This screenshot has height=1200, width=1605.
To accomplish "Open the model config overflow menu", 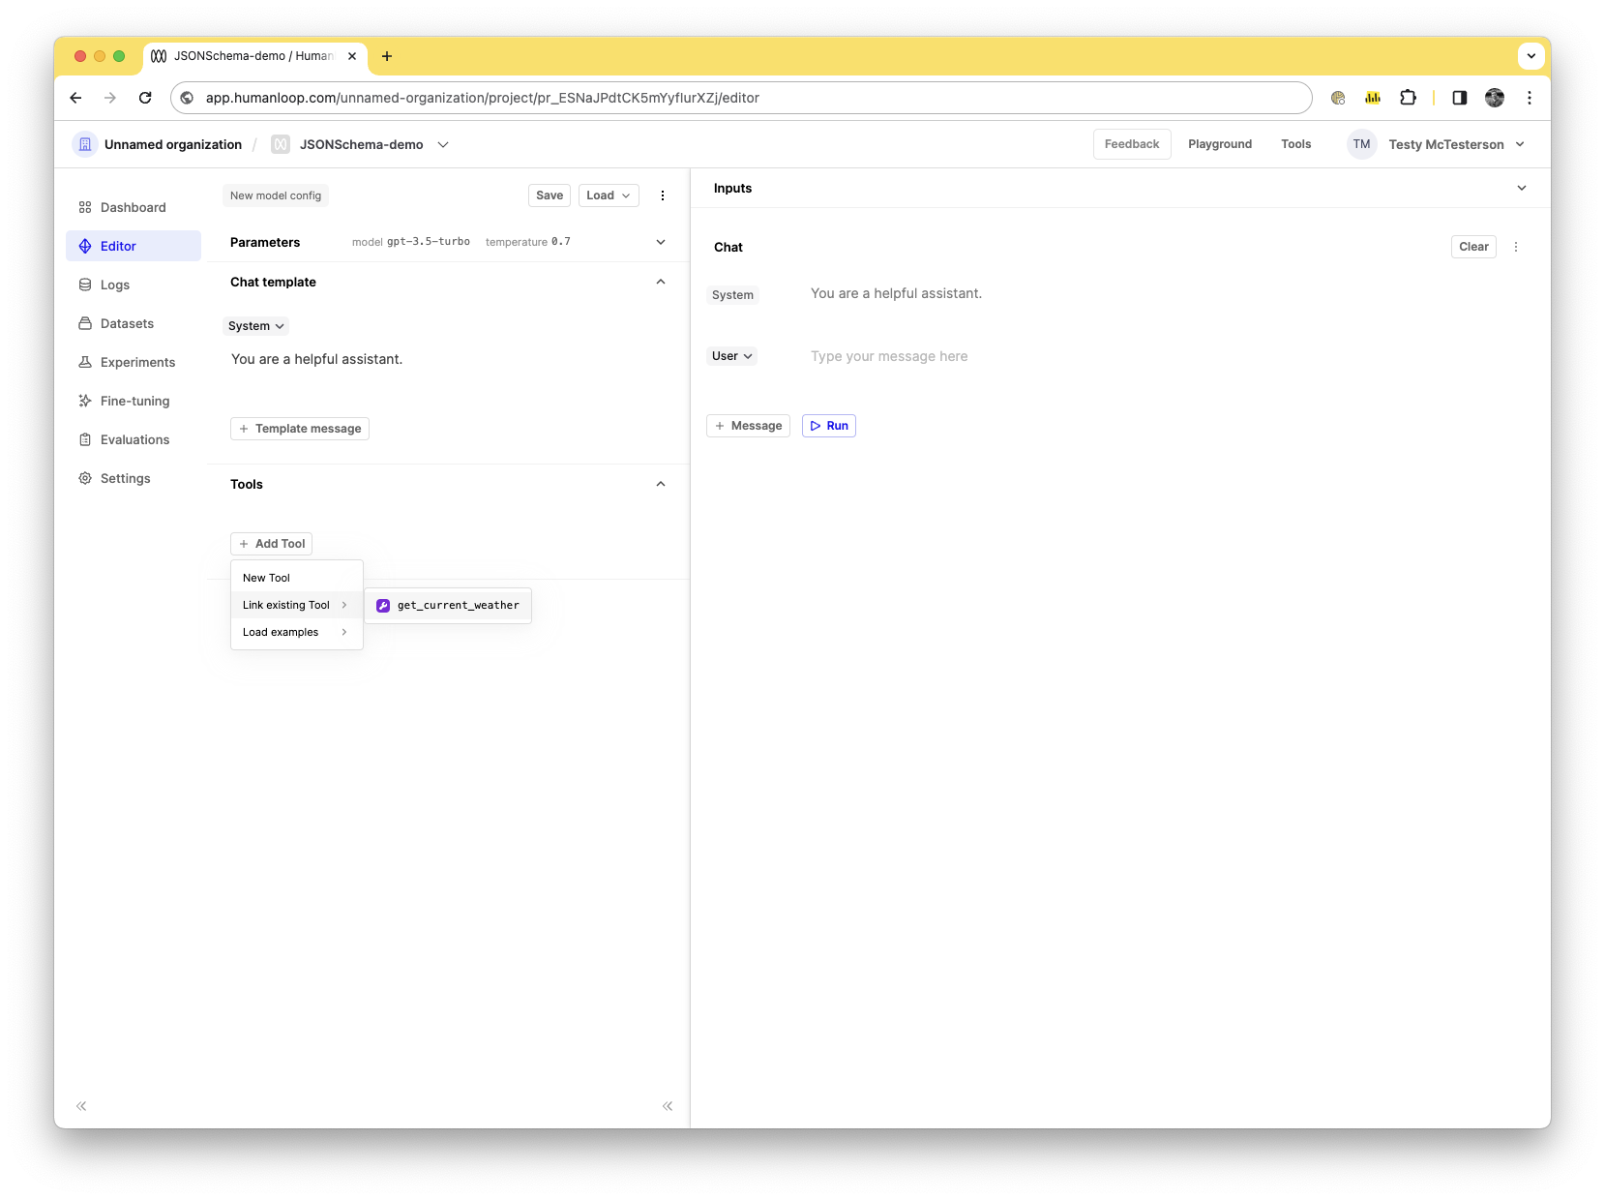I will [x=663, y=195].
